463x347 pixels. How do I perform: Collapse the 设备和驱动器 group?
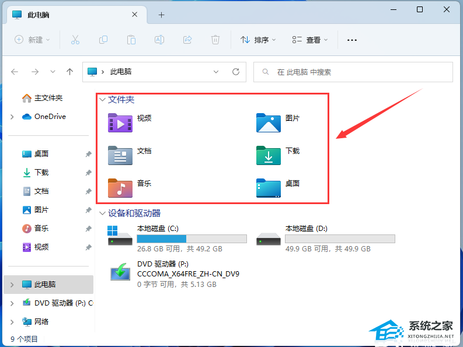tap(102, 213)
